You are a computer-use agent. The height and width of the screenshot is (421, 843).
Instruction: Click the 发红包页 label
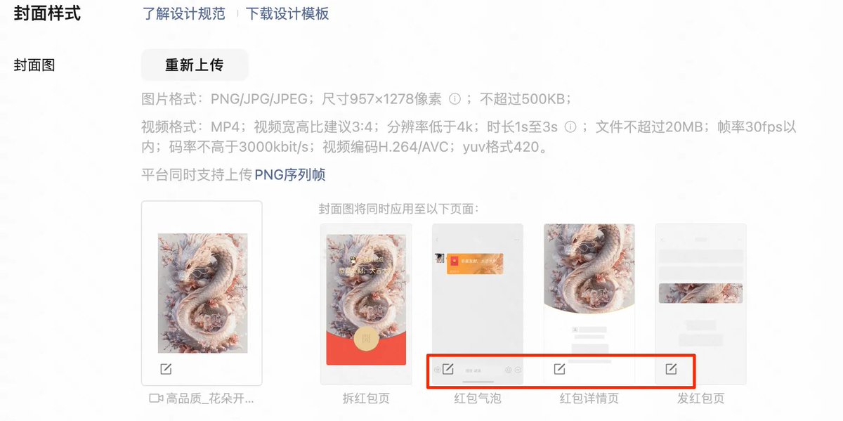701,399
